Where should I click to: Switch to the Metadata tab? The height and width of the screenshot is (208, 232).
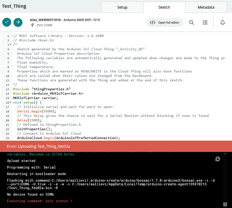point(206,7)
